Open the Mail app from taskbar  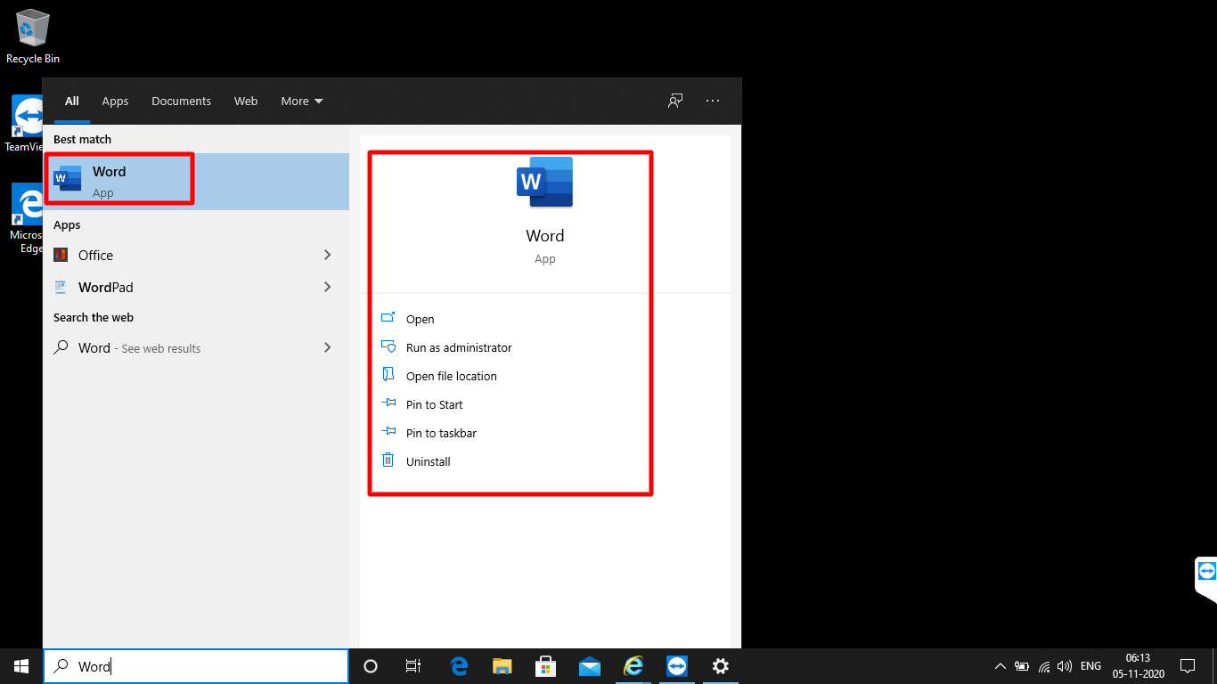tap(590, 666)
